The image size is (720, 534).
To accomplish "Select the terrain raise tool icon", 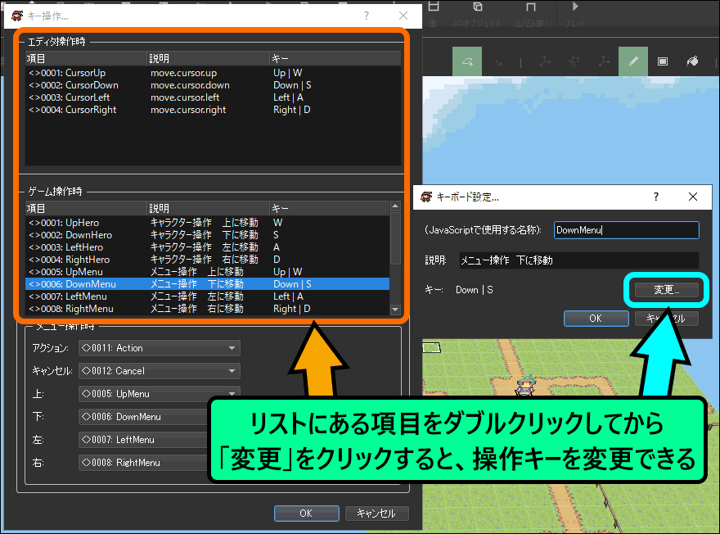I will click(468, 61).
